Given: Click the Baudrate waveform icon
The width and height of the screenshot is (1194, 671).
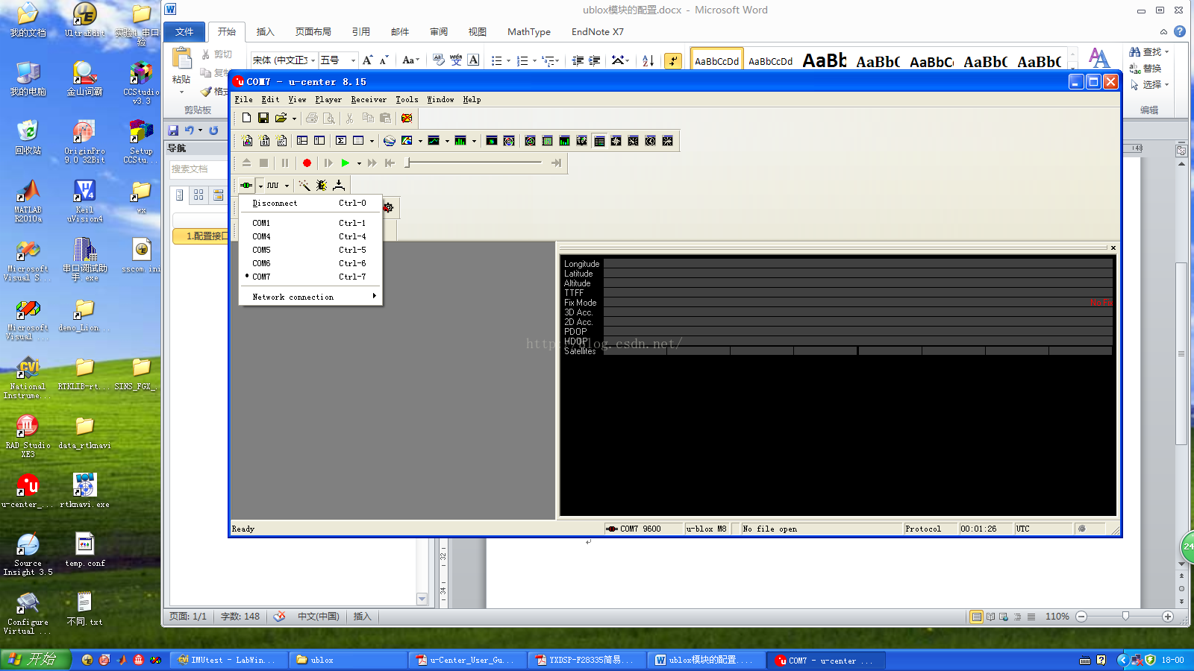Looking at the screenshot, I should [x=273, y=185].
